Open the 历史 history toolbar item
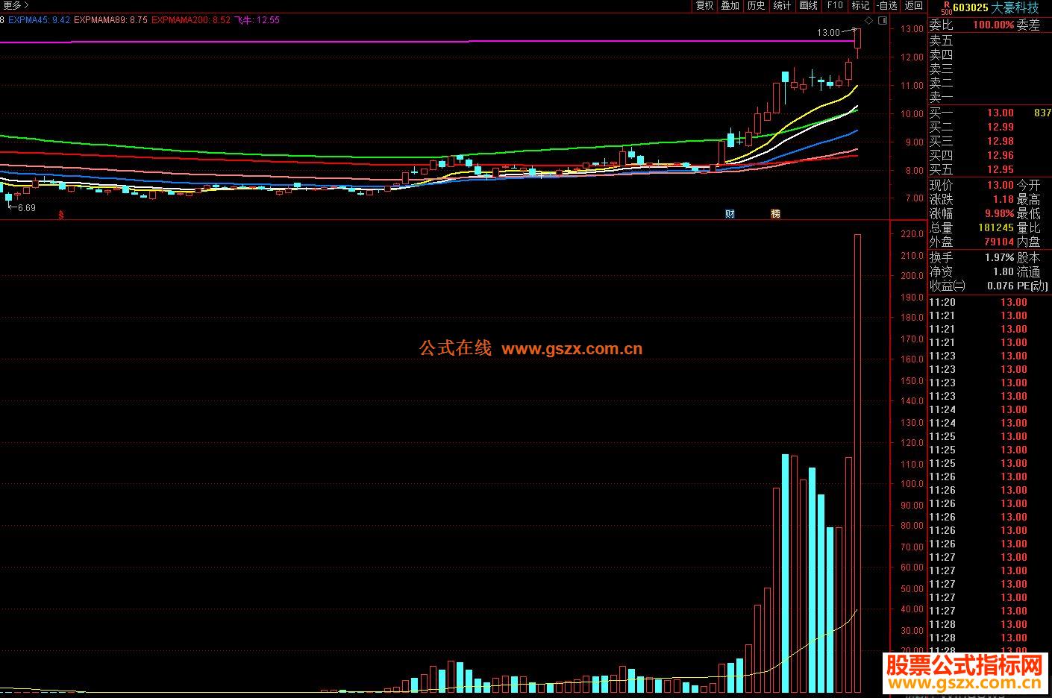The width and height of the screenshot is (1052, 698). 756,6
